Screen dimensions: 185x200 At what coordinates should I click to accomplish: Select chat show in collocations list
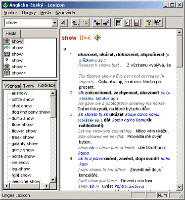22,105
